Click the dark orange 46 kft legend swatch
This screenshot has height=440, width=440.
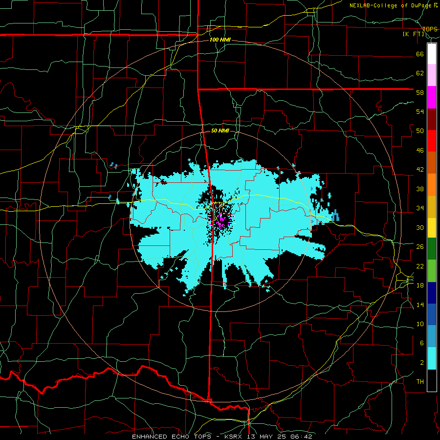[x=432, y=162]
